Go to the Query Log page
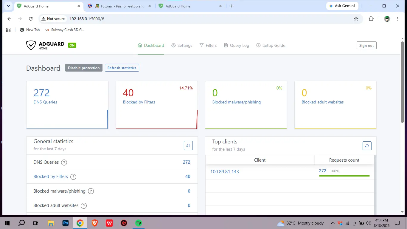 click(x=237, y=45)
